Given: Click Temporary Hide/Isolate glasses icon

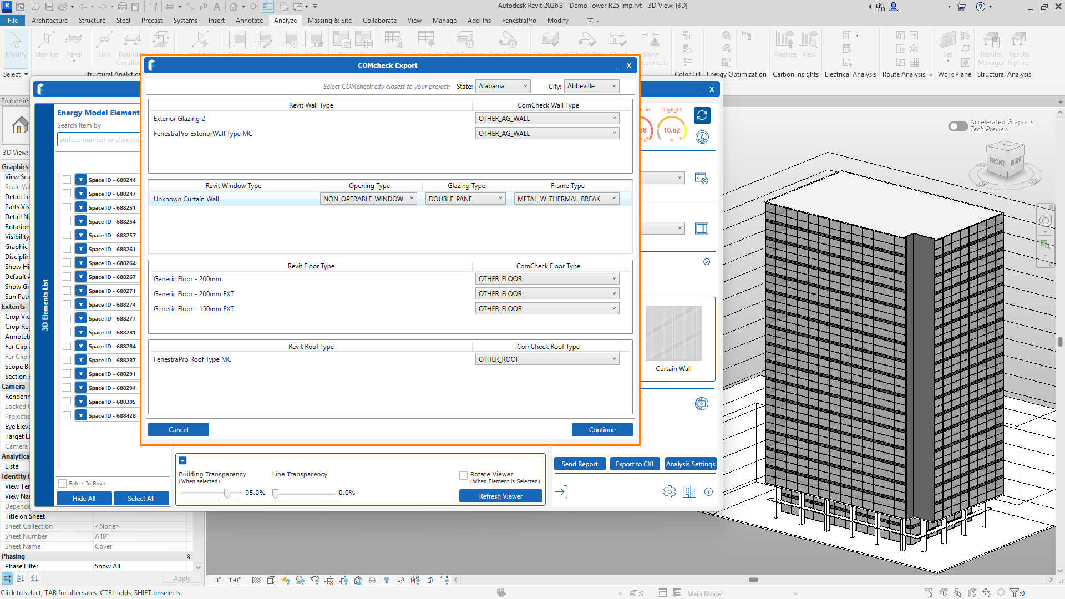Looking at the screenshot, I should click(x=372, y=580).
